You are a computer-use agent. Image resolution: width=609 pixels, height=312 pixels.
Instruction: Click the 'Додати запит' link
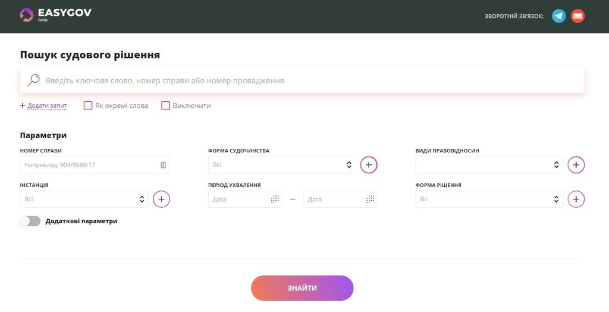click(46, 106)
